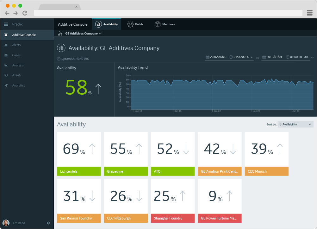Click the start date 2016/01/01 field
The height and width of the screenshot is (229, 317).
point(218,57)
